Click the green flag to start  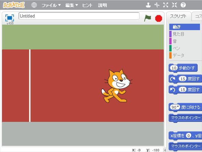click(x=148, y=18)
